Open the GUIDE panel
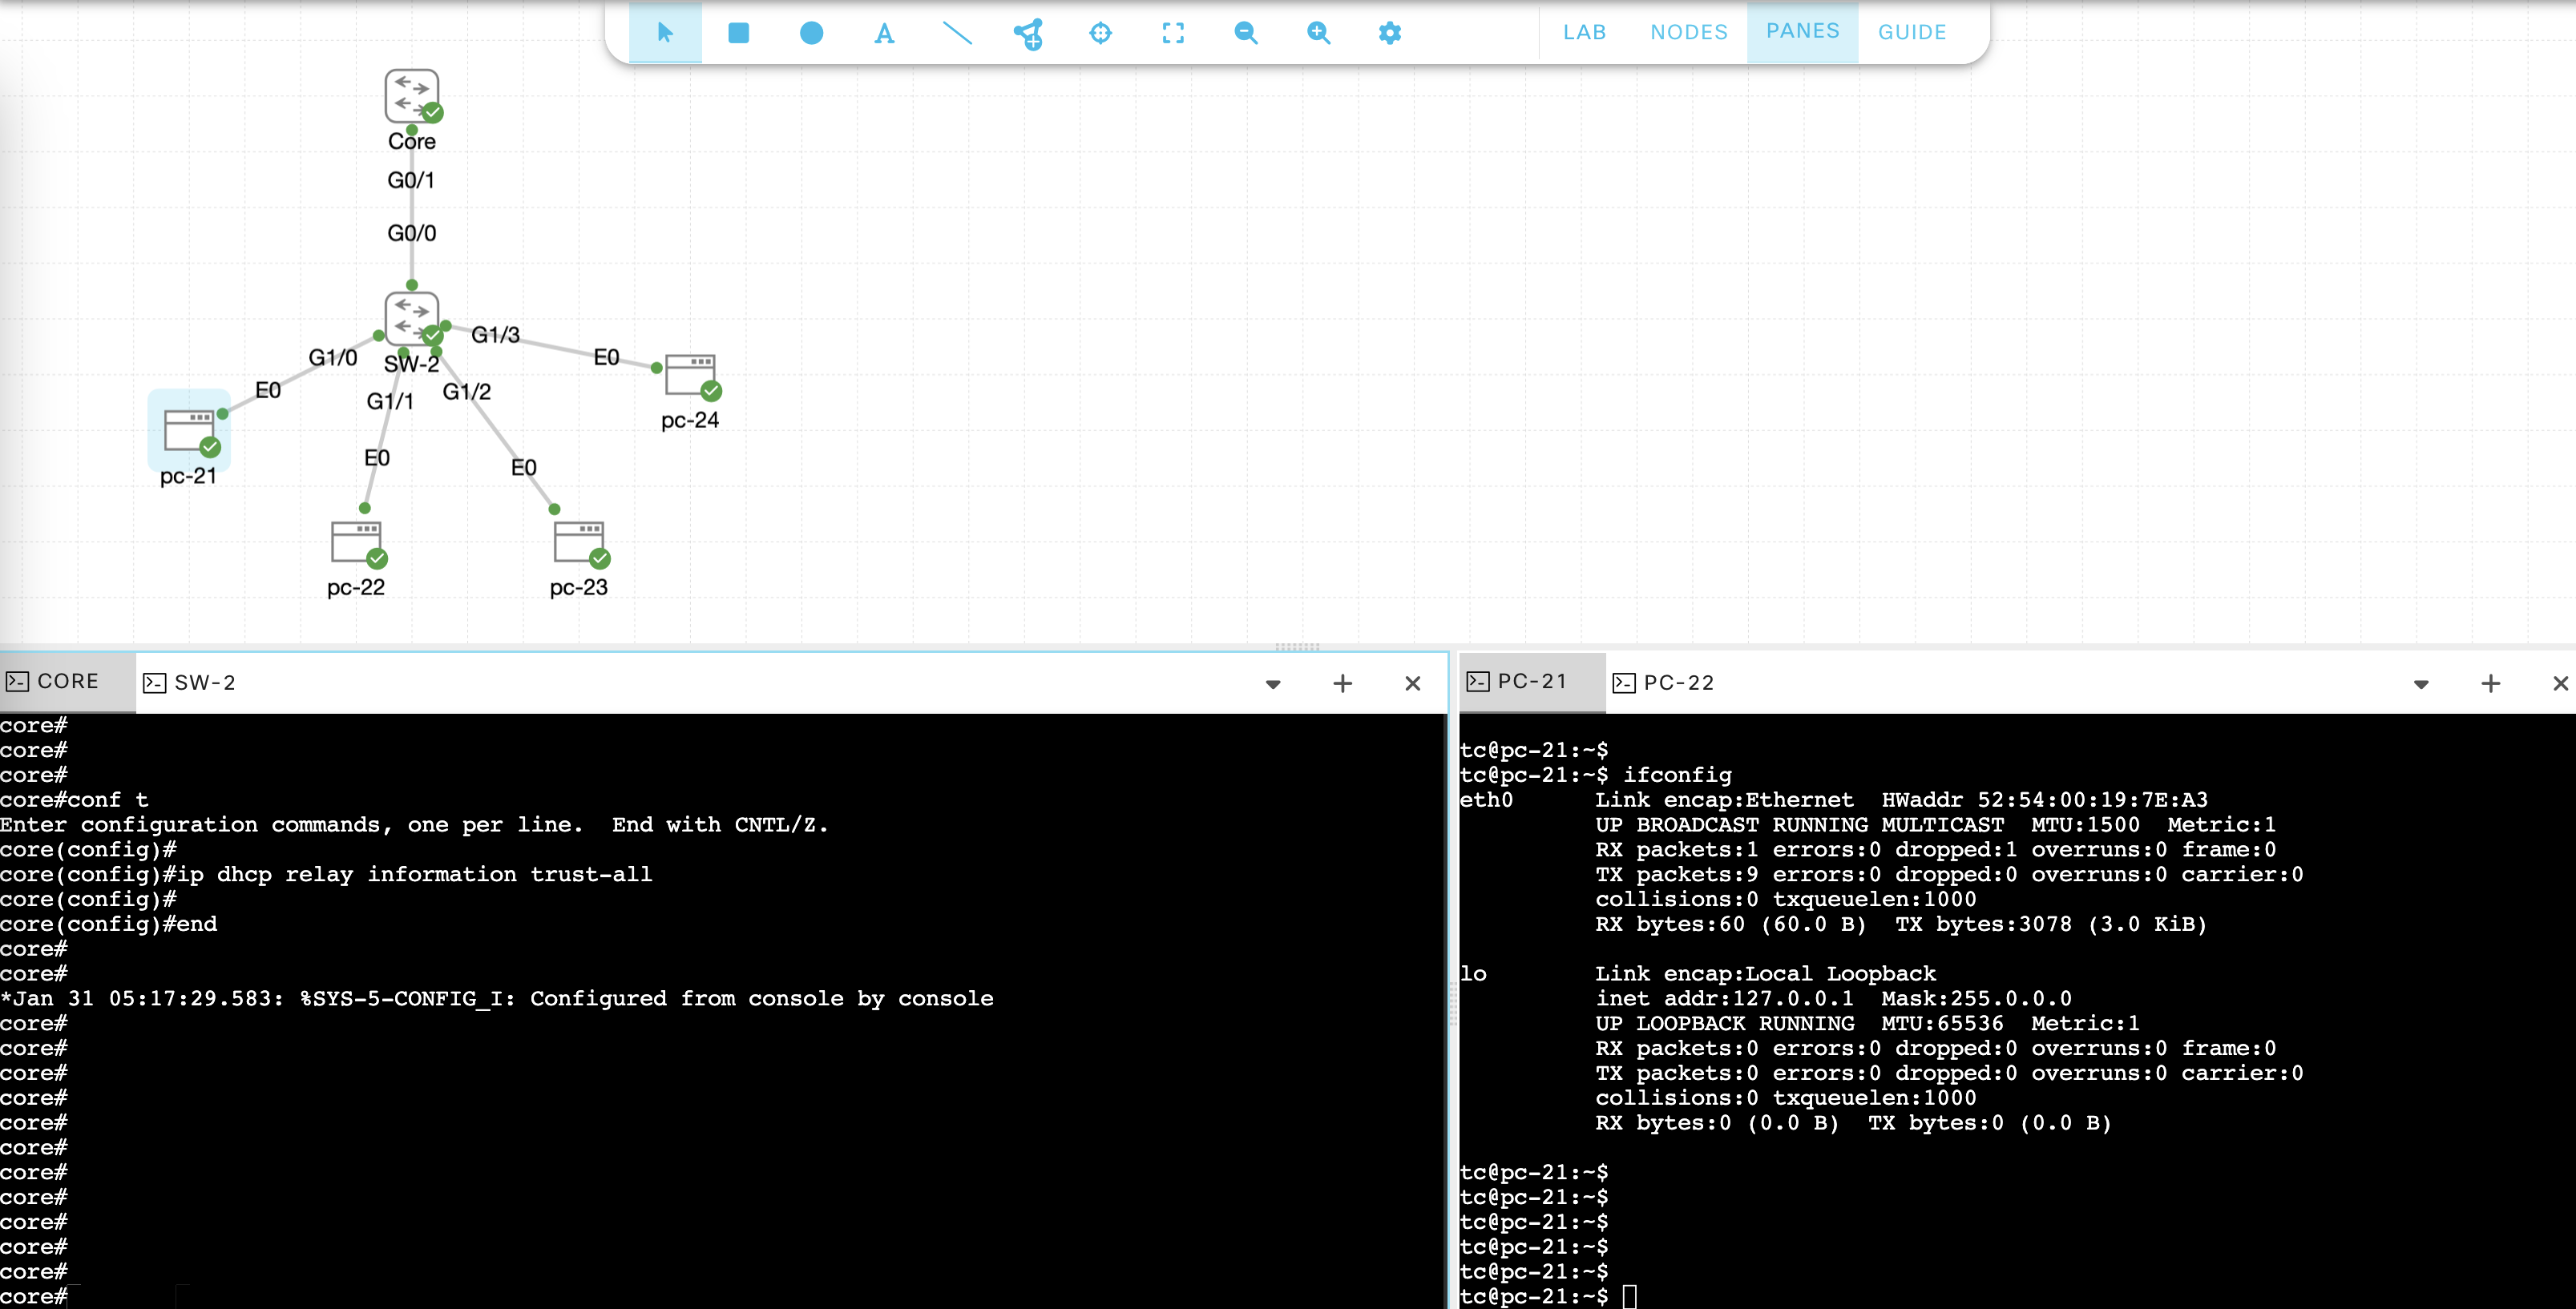The image size is (2576, 1309). (x=1911, y=32)
